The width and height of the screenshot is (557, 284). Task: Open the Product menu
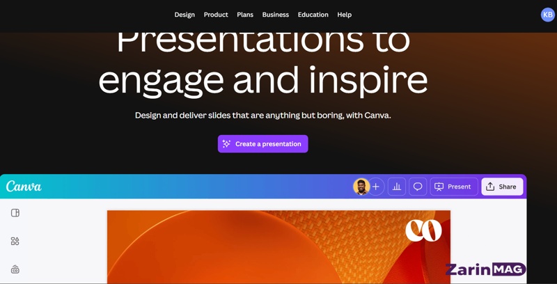coord(216,15)
